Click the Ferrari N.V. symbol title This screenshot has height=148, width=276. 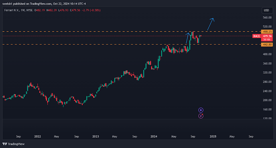12,10
